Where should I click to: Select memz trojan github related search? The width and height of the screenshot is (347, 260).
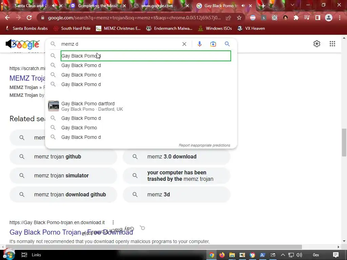63,156
